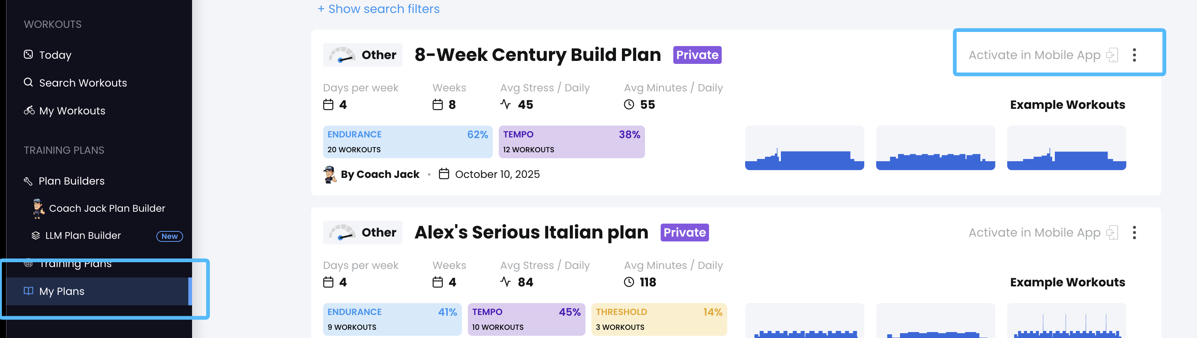The width and height of the screenshot is (1197, 338).
Task: Click the Search Workouts magnifier icon
Action: 28,82
